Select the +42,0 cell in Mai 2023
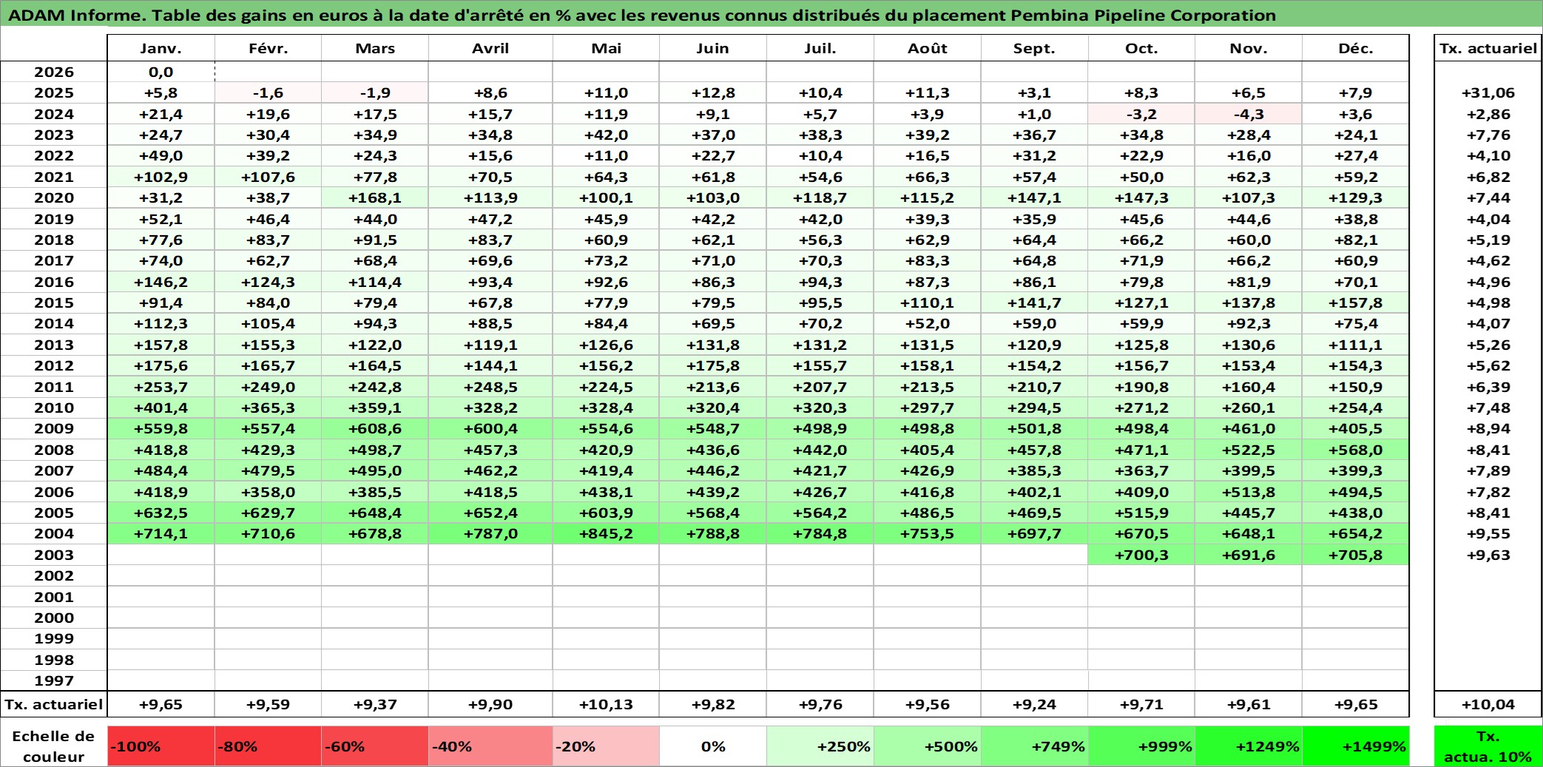This screenshot has width=1543, height=767. [606, 135]
